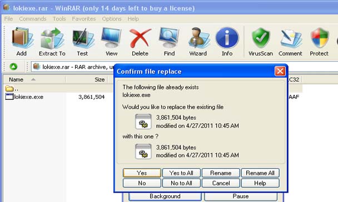Click the Protect archive icon
The height and width of the screenshot is (202, 338).
(x=320, y=38)
